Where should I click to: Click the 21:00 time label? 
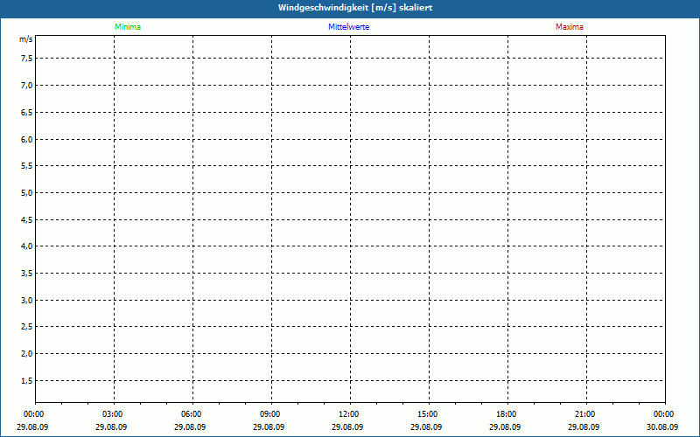(584, 414)
